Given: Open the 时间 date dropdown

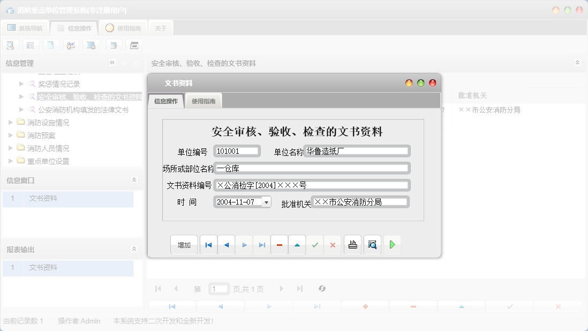Looking at the screenshot, I should click(266, 202).
